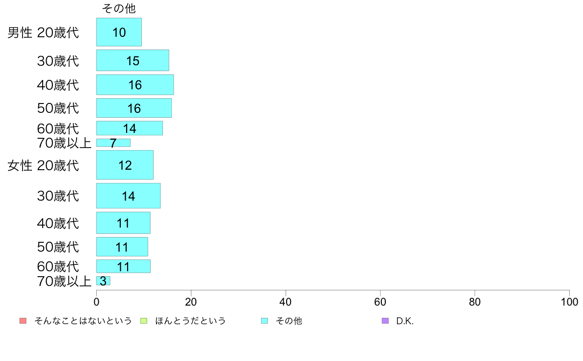Click the red そんなことはないという legend swatch
This screenshot has height=361, width=583.
point(23,321)
